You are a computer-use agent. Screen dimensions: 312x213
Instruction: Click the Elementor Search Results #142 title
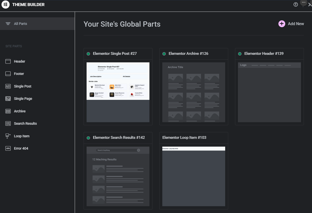(119, 138)
